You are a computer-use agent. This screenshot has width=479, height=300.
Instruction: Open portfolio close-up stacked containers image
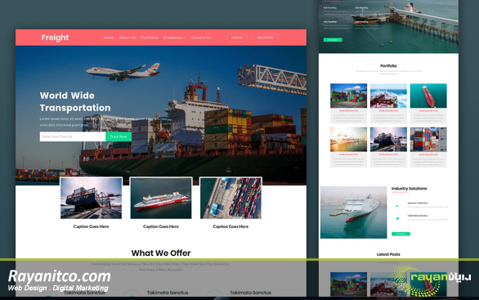428,139
